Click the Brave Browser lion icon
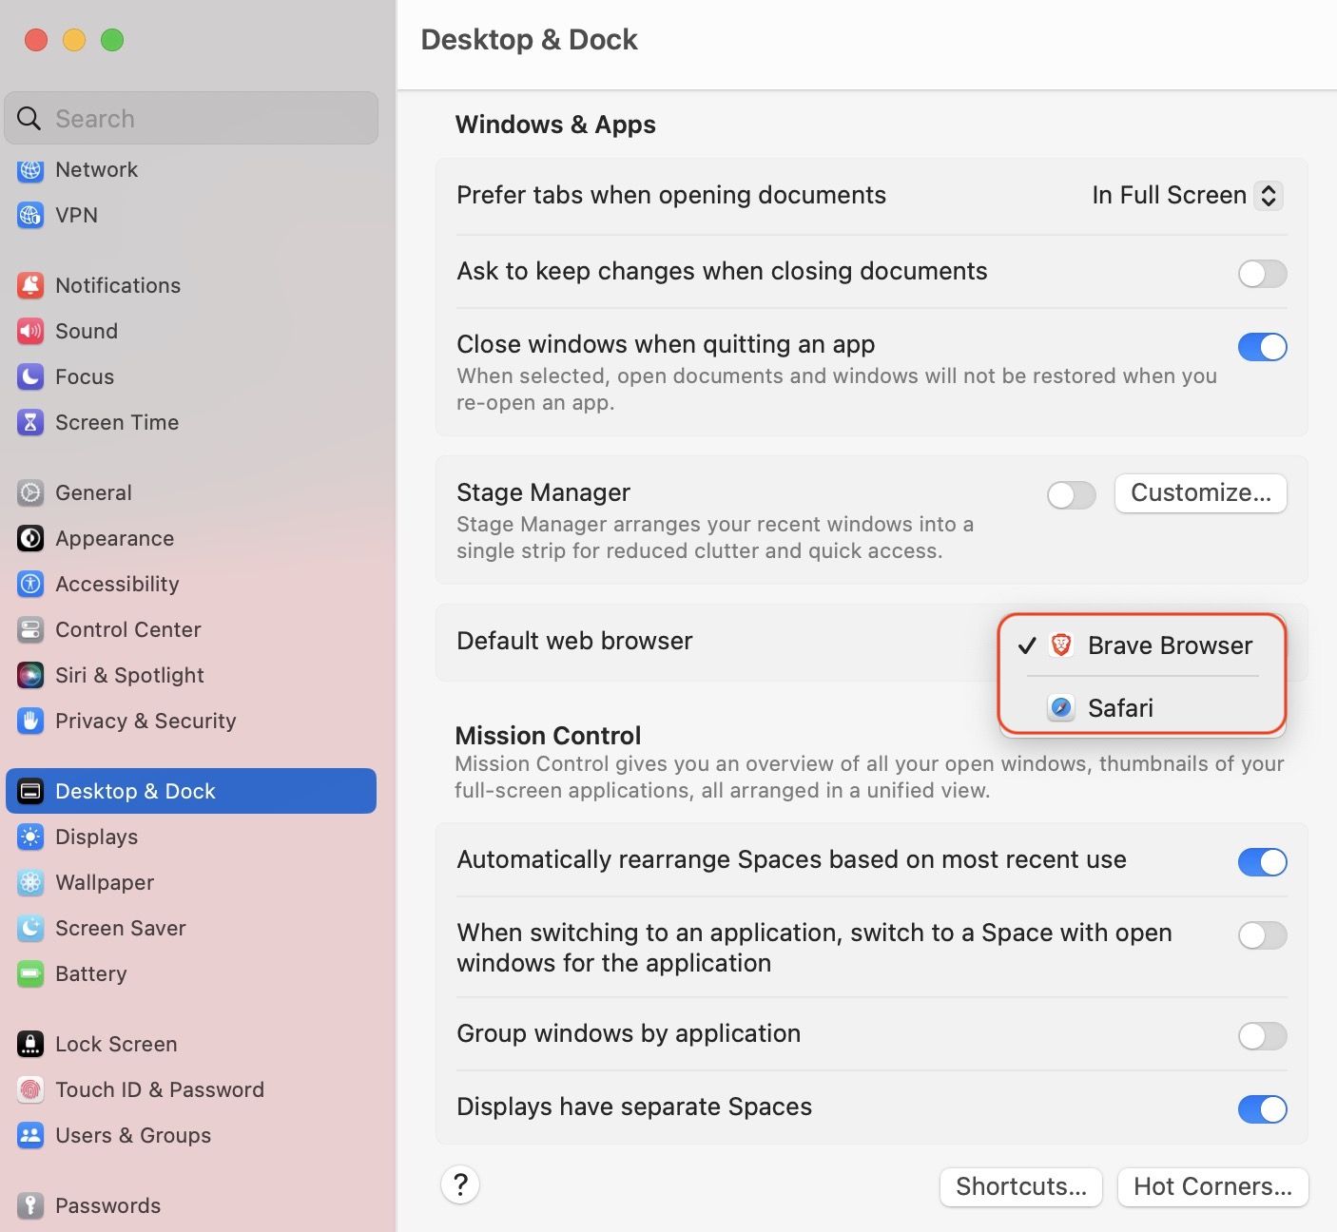 1059,645
